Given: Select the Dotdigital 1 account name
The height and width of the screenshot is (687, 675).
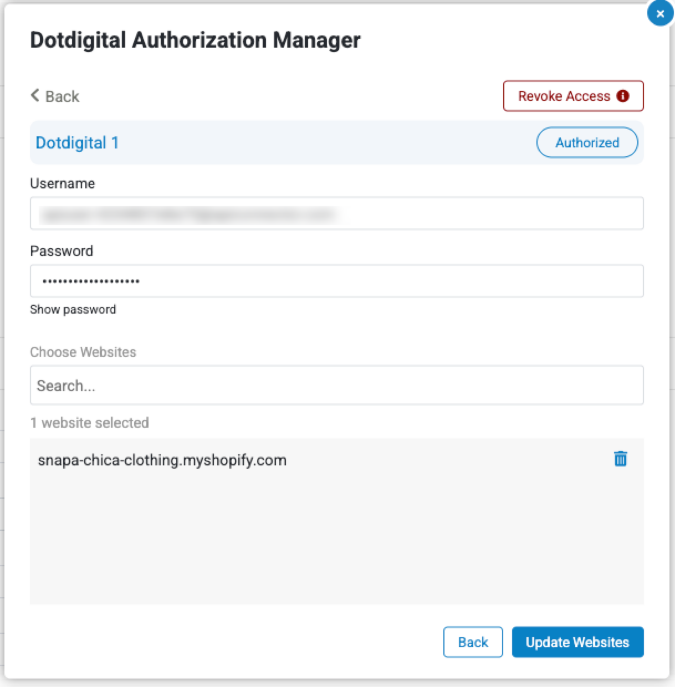Looking at the screenshot, I should pyautogui.click(x=77, y=143).
